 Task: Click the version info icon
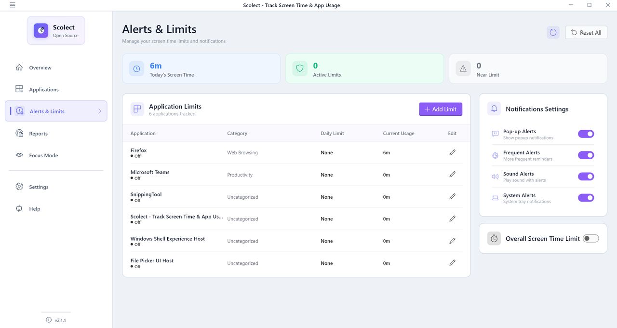pos(49,320)
